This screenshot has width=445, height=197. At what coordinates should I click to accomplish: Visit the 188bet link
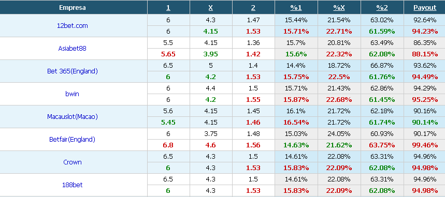point(73,185)
